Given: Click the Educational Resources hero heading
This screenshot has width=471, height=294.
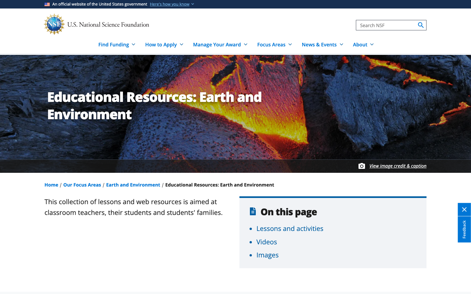Looking at the screenshot, I should [x=154, y=106].
